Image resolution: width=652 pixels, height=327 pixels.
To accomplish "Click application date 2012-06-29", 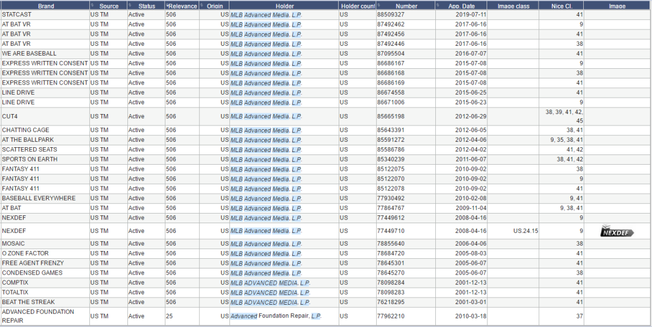I will (471, 116).
